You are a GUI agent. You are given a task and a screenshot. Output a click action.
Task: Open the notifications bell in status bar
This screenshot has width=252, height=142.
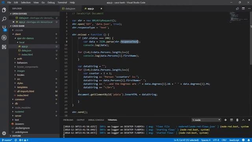249,140
